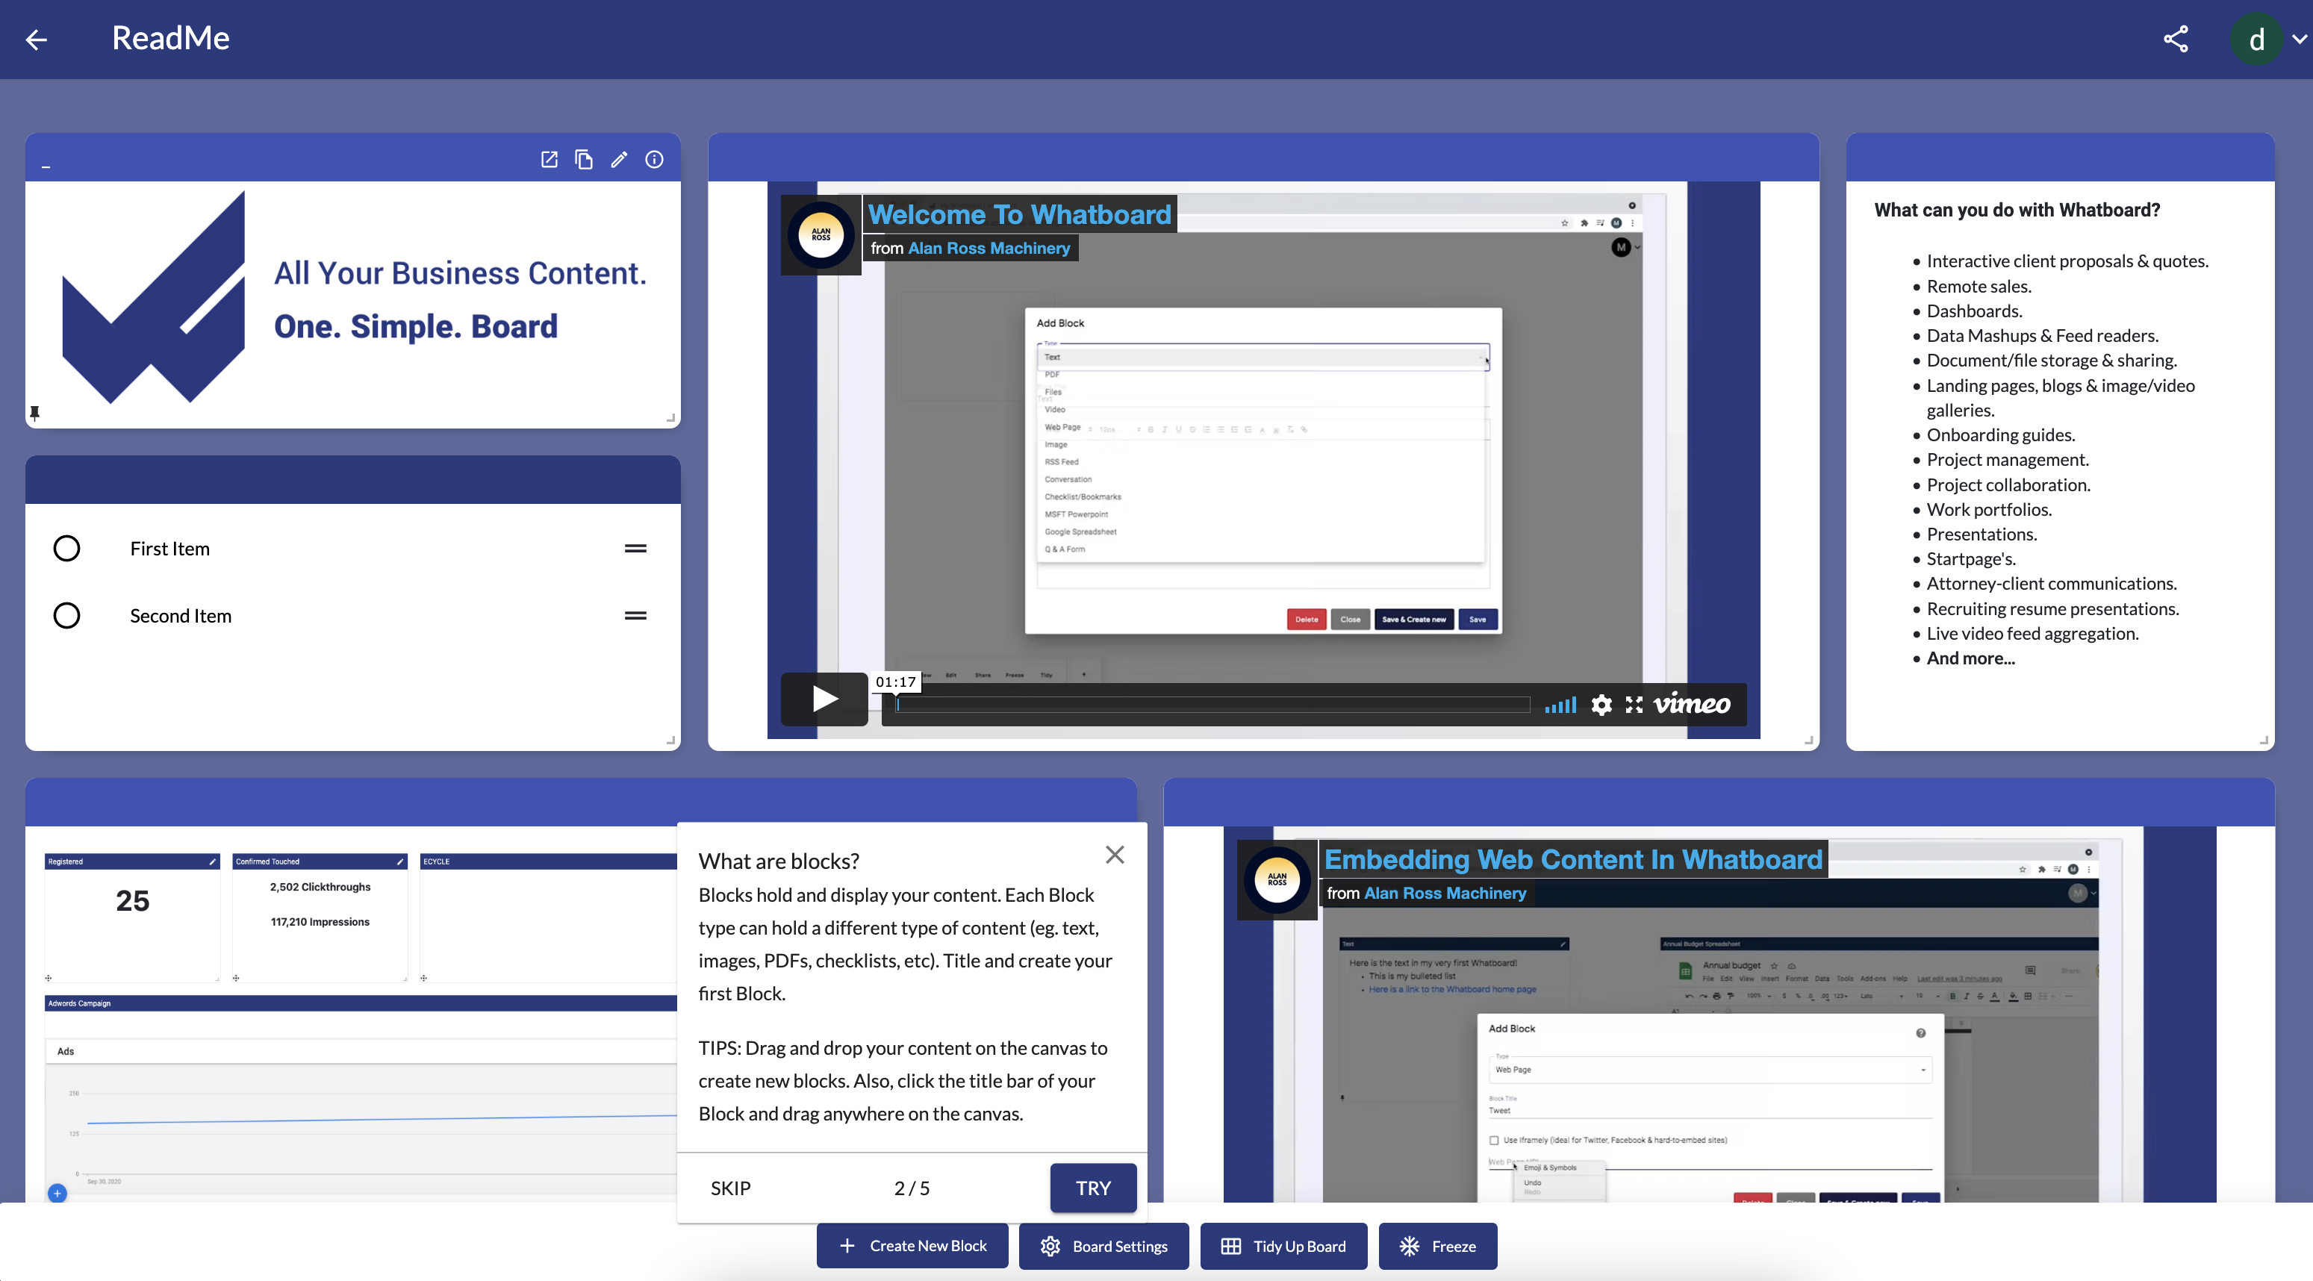
Task: Expand the account menu chevron
Action: [2300, 40]
